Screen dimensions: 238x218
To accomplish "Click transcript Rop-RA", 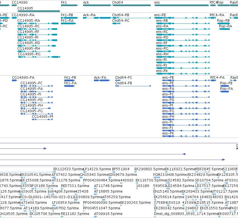I will click(x=224, y=29).
